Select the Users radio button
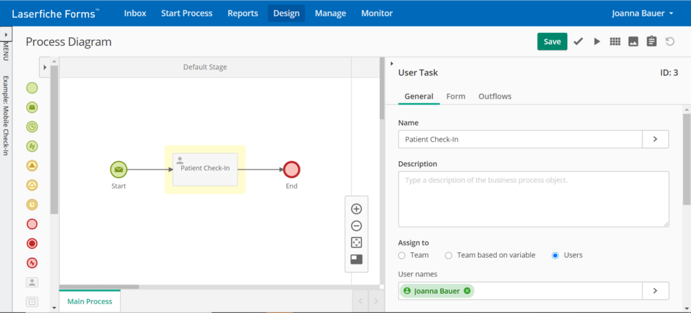This screenshot has width=691, height=313. (x=555, y=255)
